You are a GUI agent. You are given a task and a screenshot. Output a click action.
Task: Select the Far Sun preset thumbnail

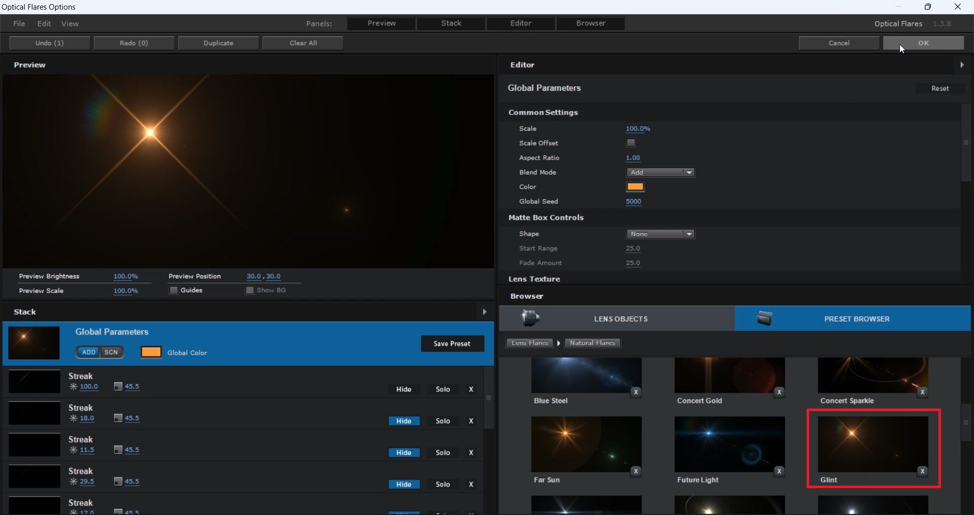[x=586, y=444]
